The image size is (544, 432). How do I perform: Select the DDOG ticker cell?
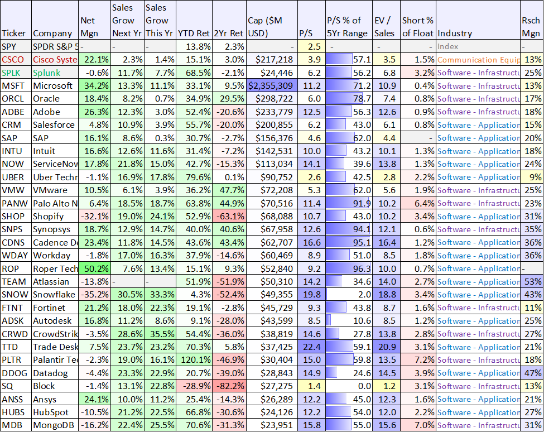click(16, 373)
